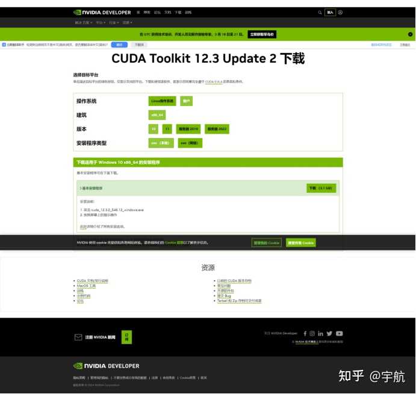Screen dimensions: 416x394
Task: Select version 11 option
Action: (x=167, y=129)
